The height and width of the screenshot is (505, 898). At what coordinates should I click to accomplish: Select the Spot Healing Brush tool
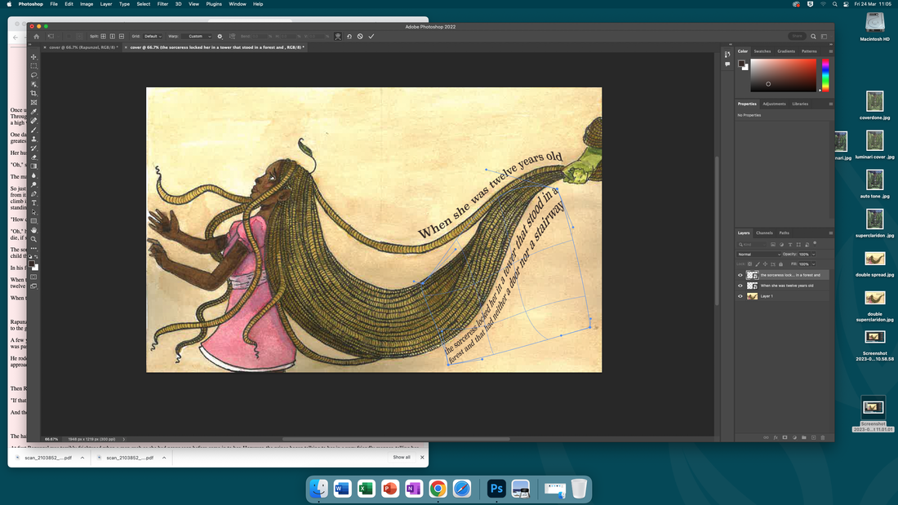pyautogui.click(x=33, y=121)
